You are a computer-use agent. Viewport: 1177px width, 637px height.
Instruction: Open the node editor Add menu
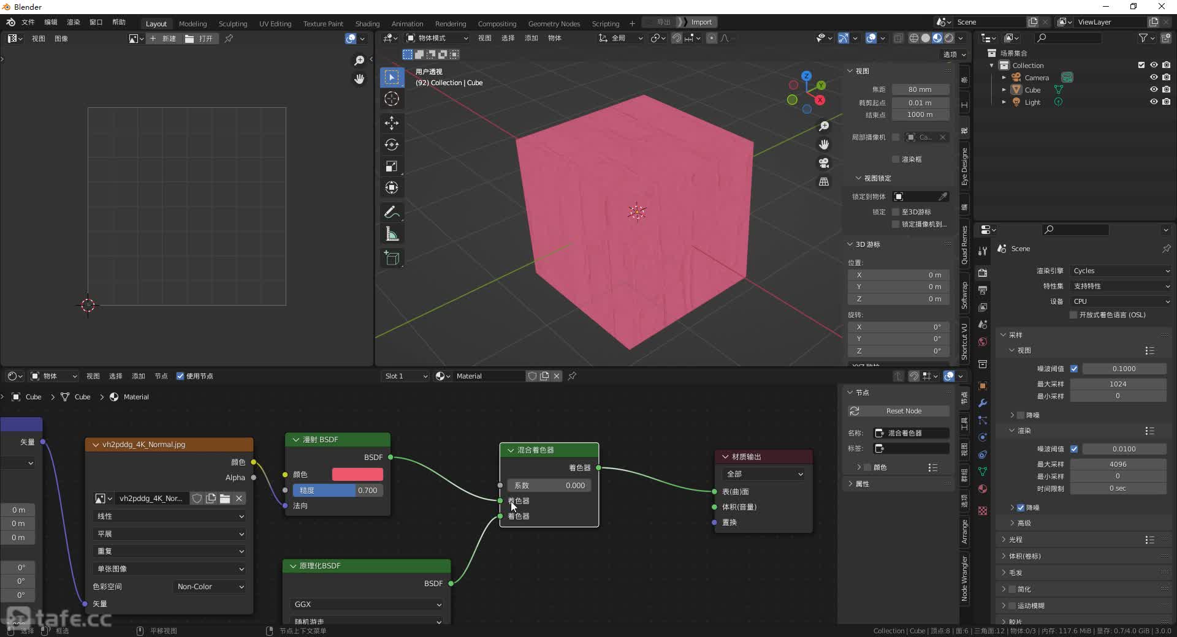(x=139, y=376)
